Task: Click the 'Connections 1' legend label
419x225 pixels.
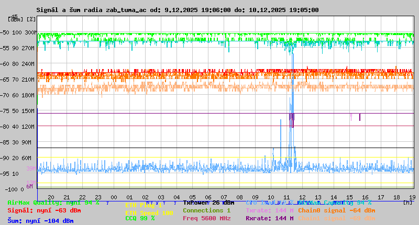Action: (x=206, y=210)
